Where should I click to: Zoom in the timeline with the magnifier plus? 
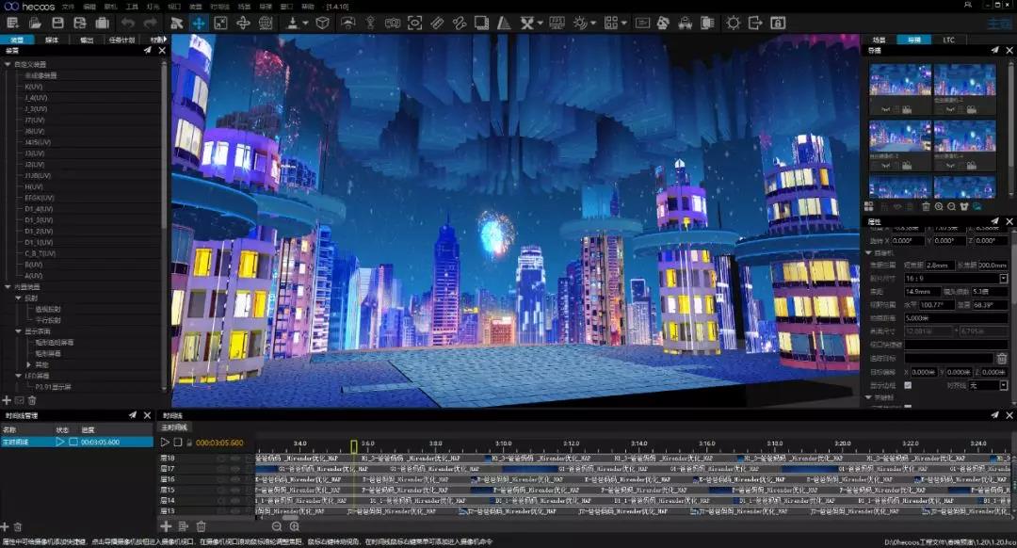tap(295, 526)
